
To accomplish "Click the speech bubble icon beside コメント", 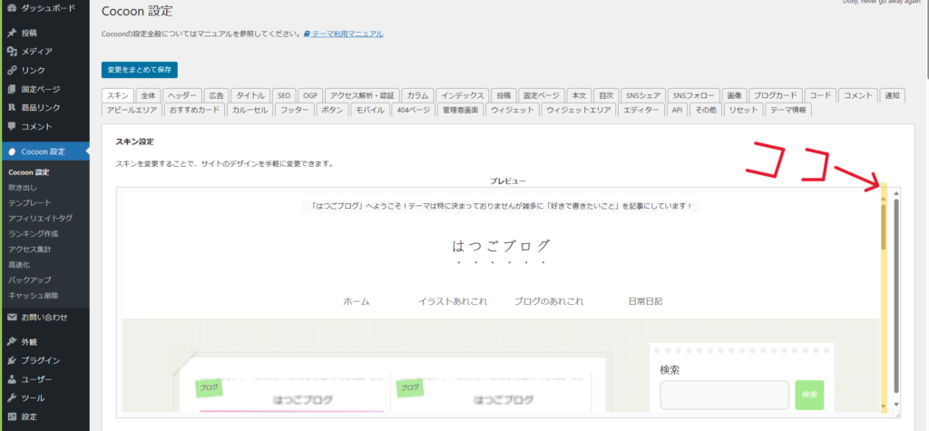I will tap(12, 126).
